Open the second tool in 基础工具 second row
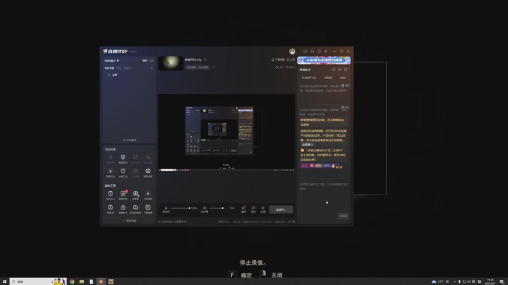 (x=123, y=209)
